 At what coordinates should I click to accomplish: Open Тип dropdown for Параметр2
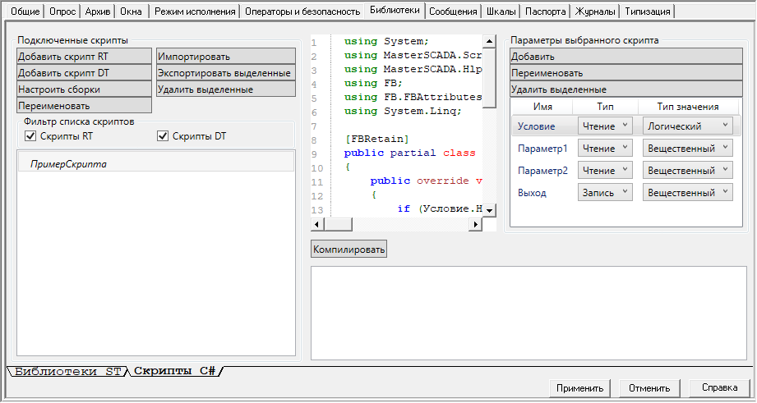605,170
